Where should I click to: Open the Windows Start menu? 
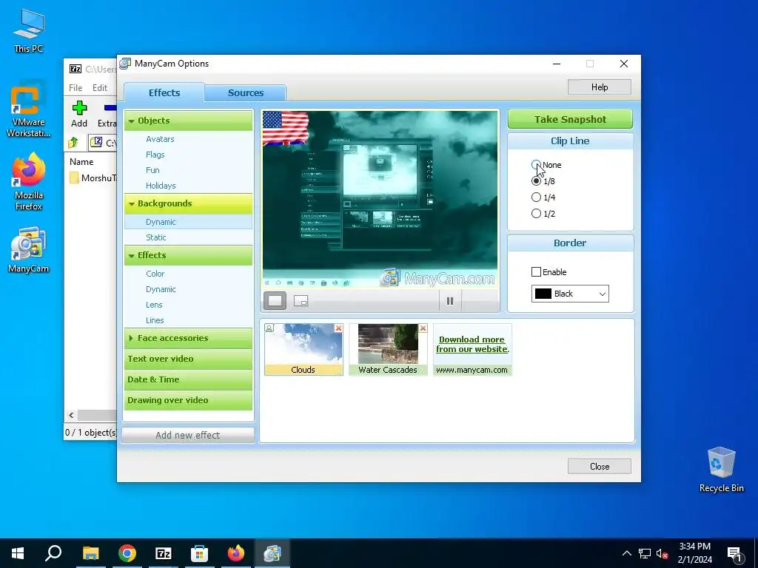18,553
